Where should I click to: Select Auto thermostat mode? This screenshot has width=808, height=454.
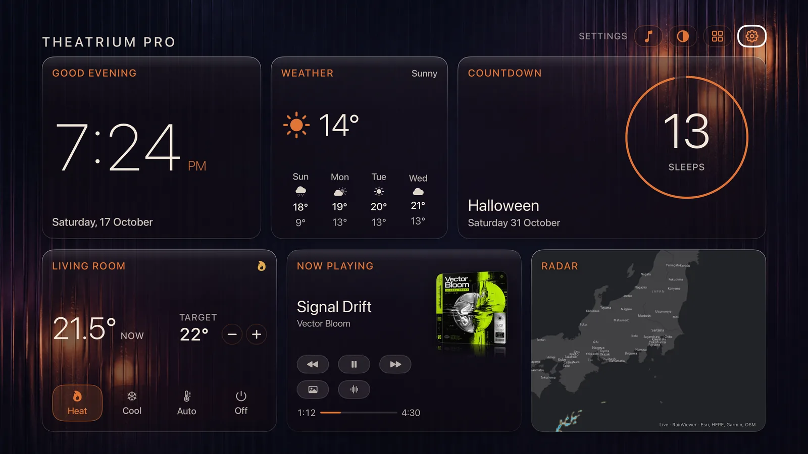186,403
